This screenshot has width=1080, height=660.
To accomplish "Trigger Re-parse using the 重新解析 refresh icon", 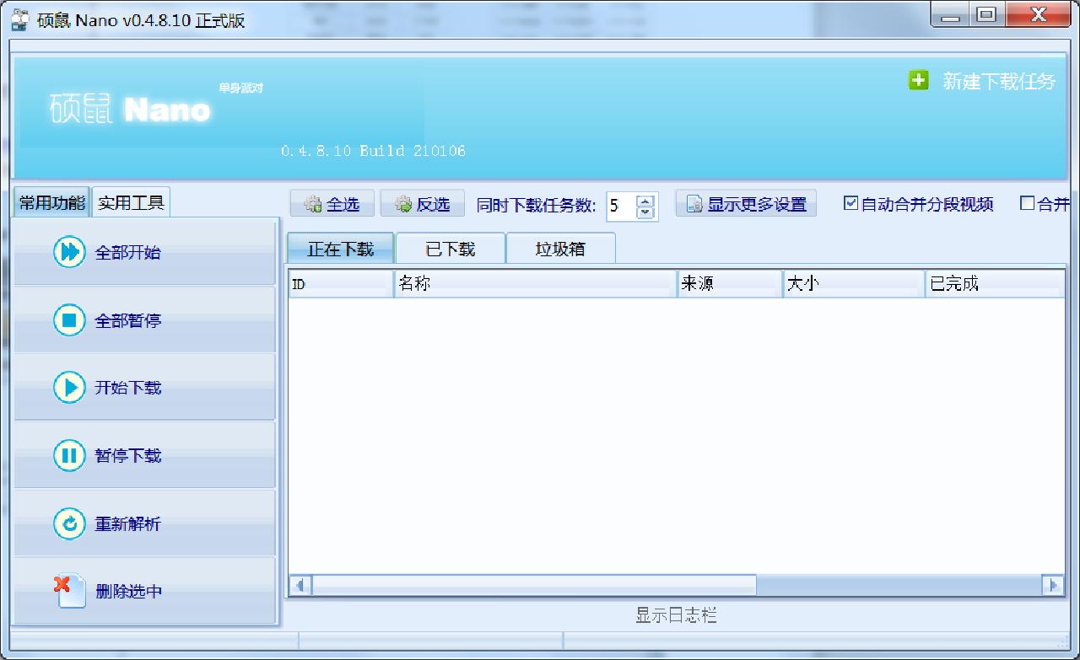I will coord(68,523).
